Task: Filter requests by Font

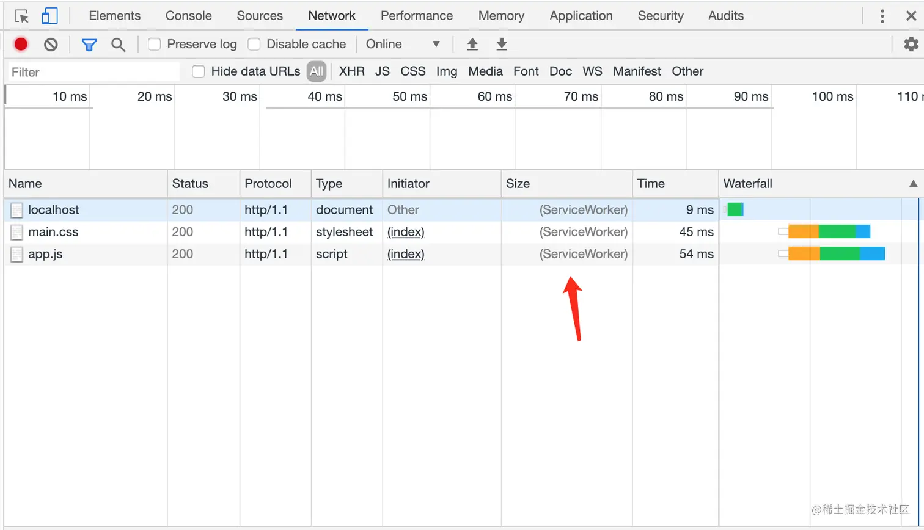Action: pyautogui.click(x=526, y=71)
